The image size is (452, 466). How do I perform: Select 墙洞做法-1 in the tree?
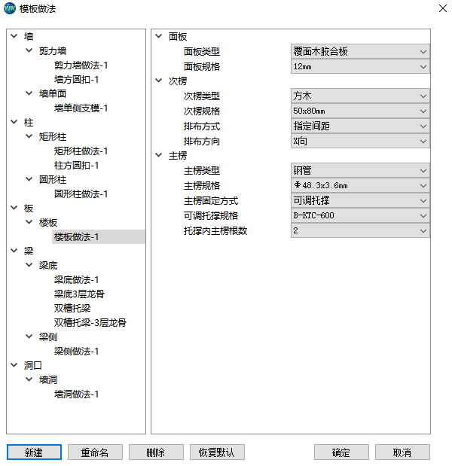pyautogui.click(x=76, y=394)
